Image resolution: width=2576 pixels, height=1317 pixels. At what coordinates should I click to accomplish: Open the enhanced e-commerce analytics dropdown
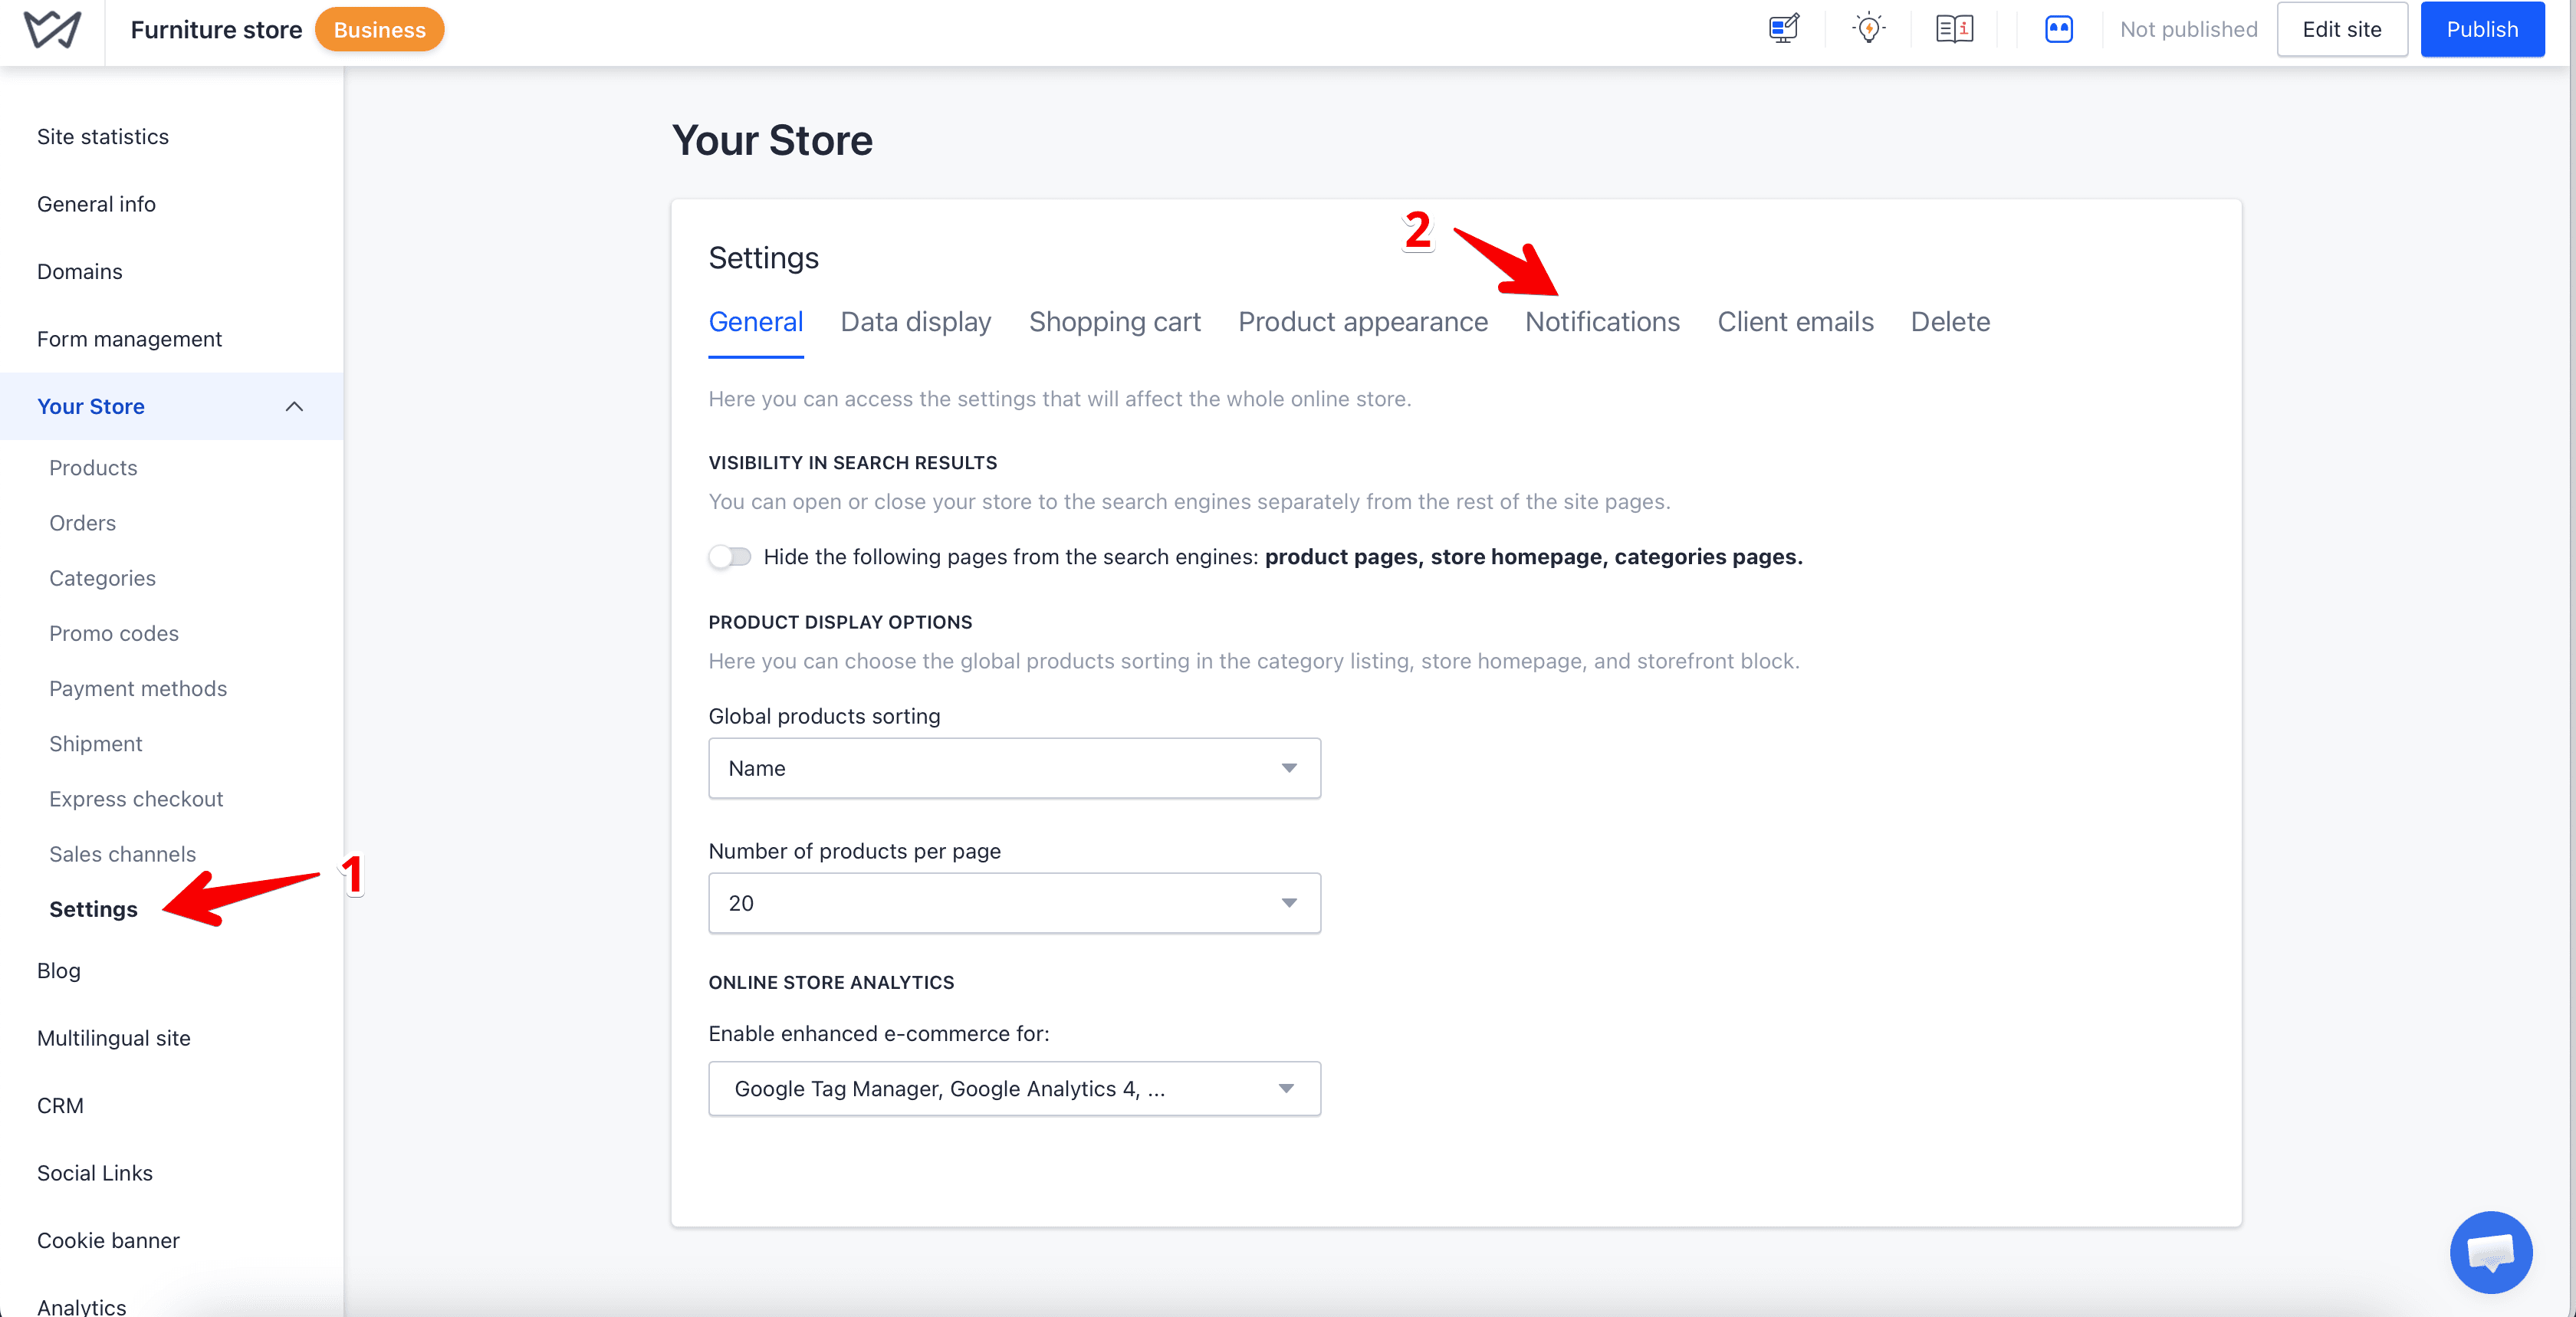coord(1014,1088)
